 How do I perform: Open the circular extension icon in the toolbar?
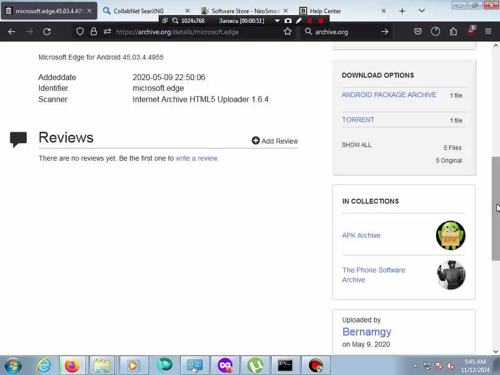pos(435,31)
